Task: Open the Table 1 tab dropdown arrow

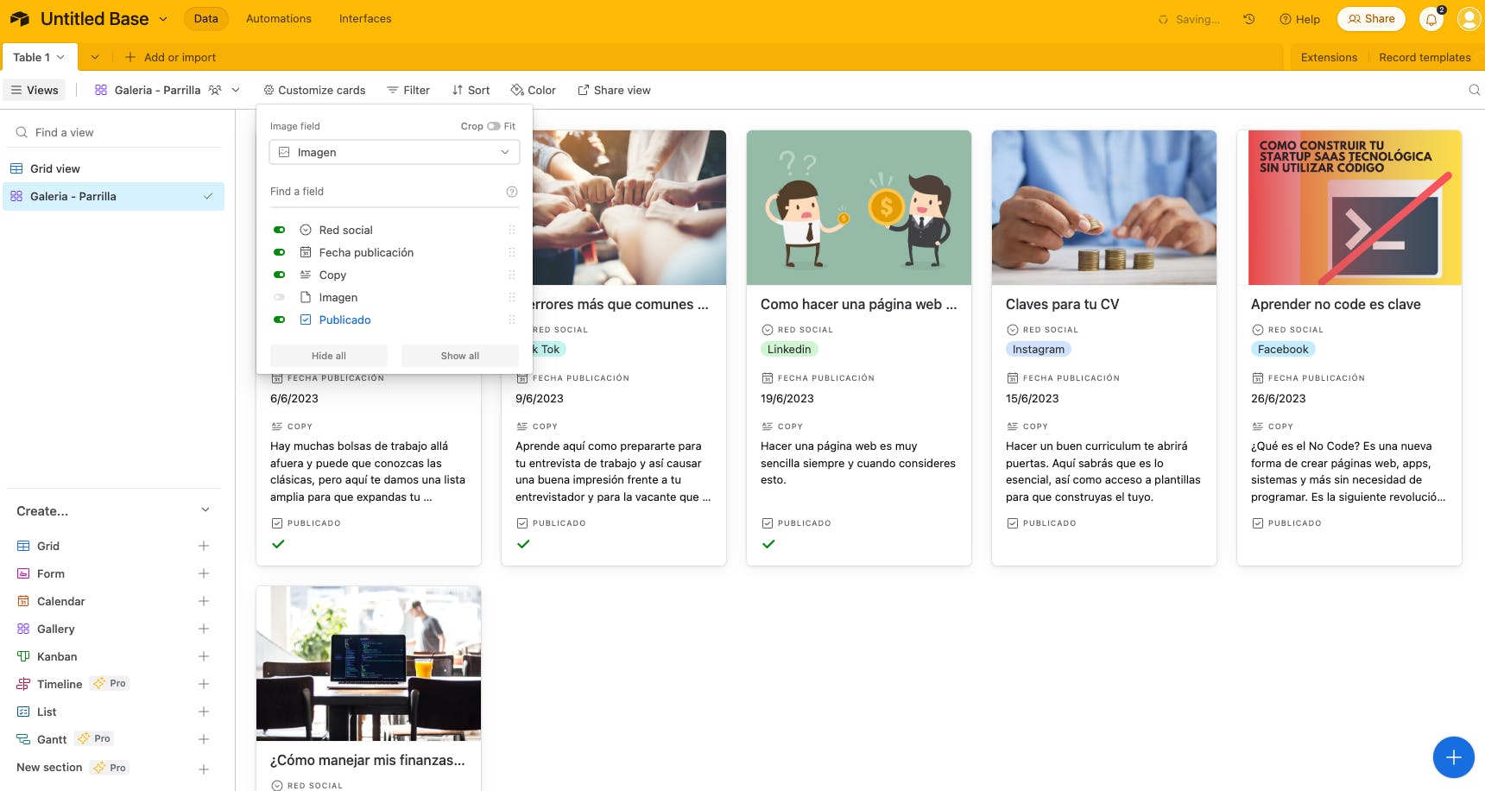Action: click(60, 57)
